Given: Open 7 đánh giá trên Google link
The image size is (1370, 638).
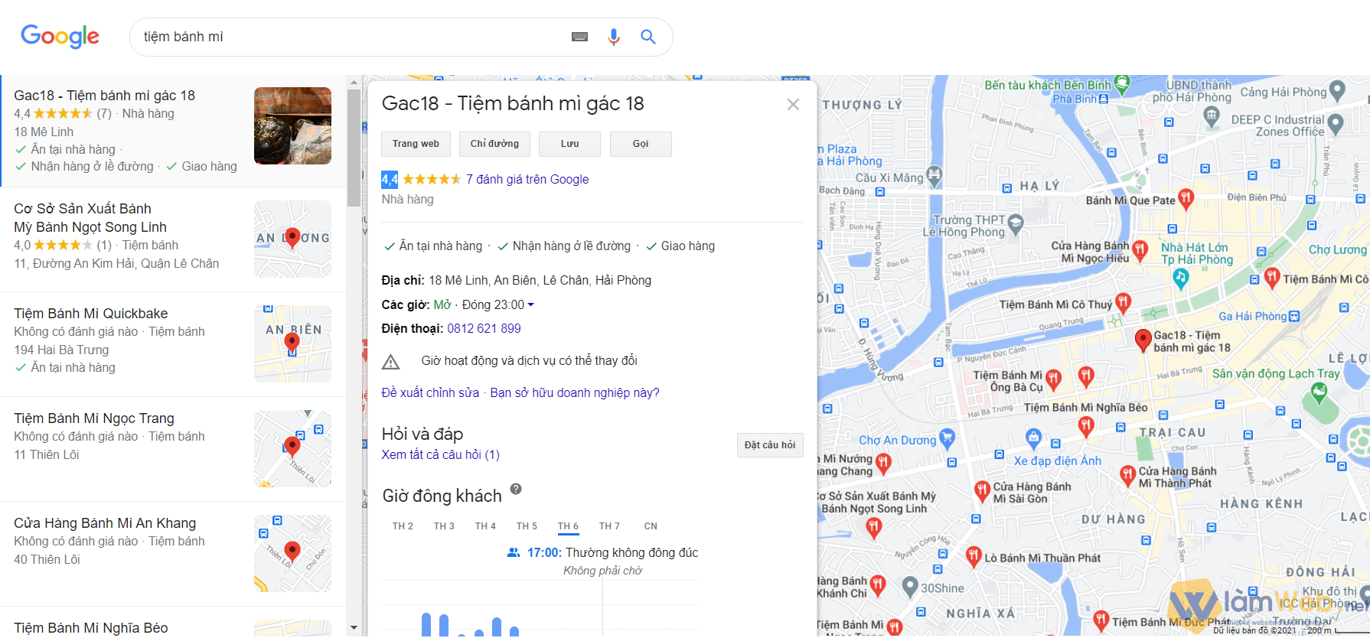Looking at the screenshot, I should [x=527, y=179].
